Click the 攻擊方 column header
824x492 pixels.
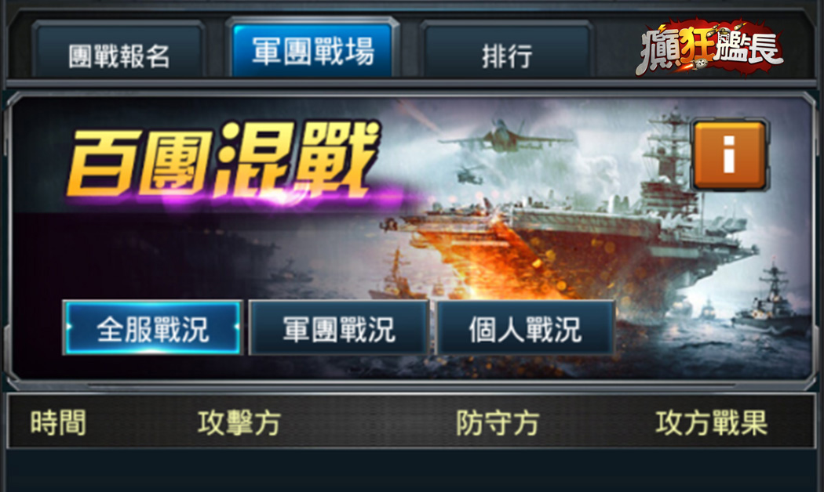(239, 423)
